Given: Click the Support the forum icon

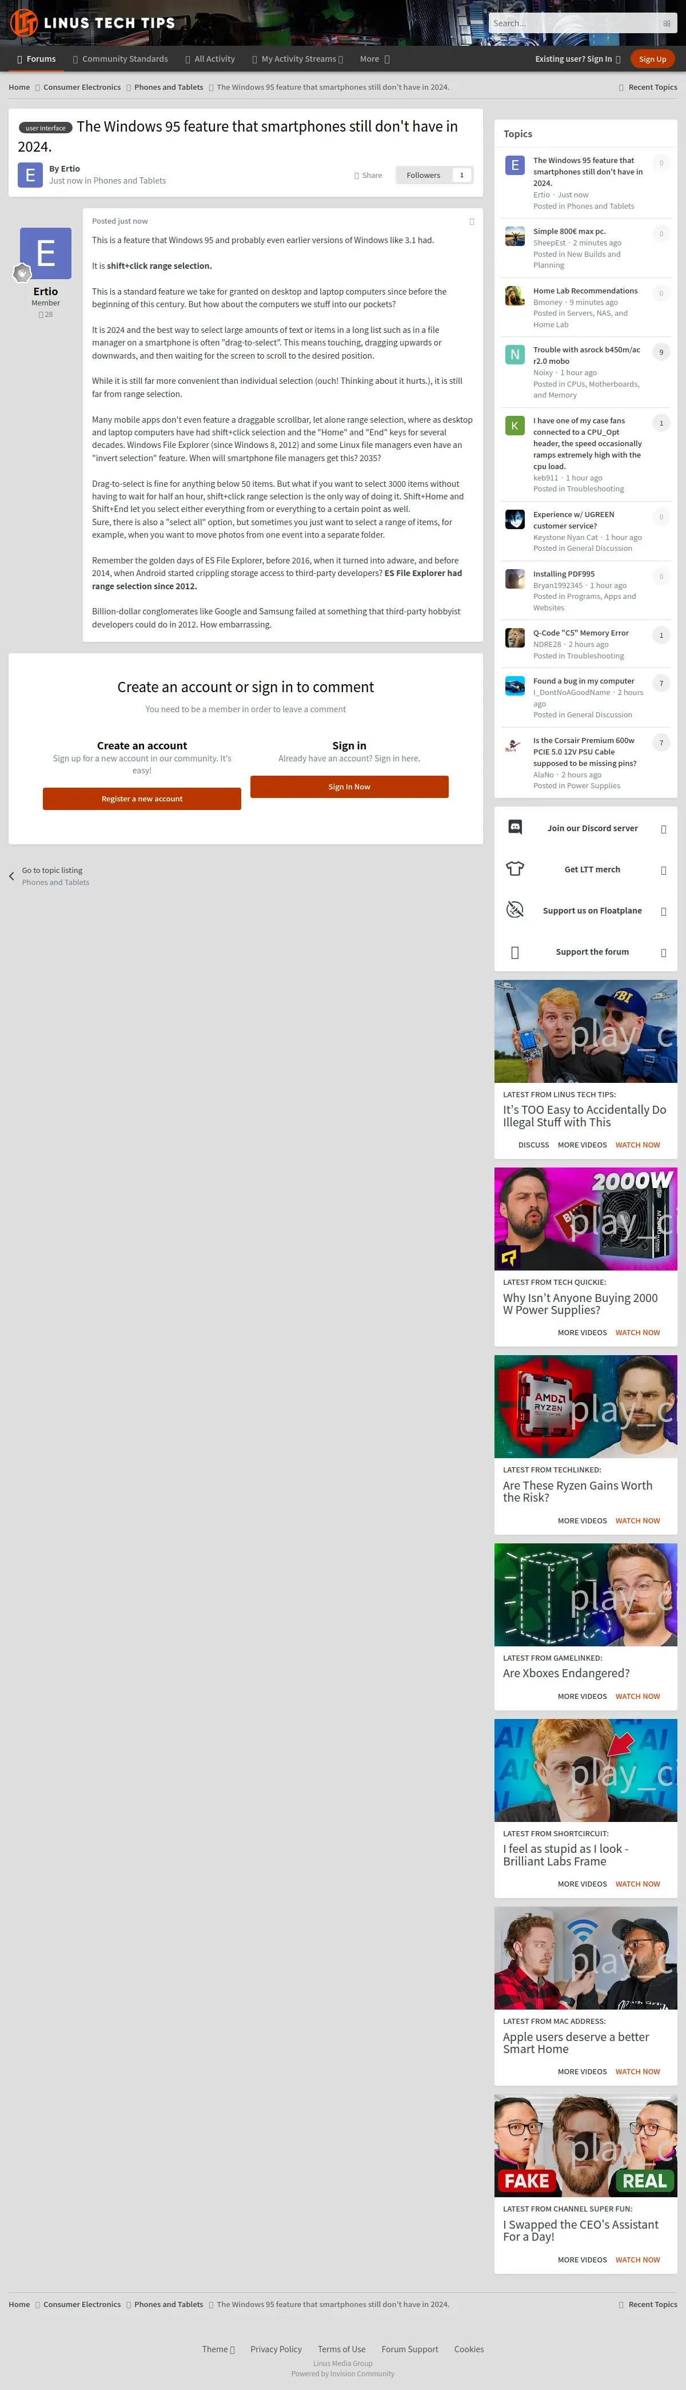Looking at the screenshot, I should pyautogui.click(x=516, y=952).
